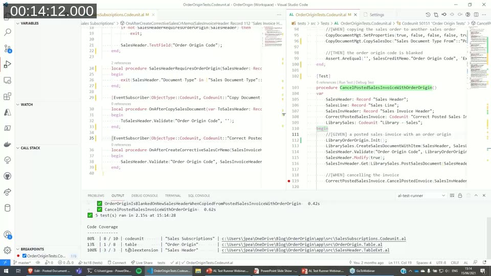Click '2 references' code lens above SalesHeaderRequiresOrderOrigin
491x276 pixels.
tap(121, 63)
